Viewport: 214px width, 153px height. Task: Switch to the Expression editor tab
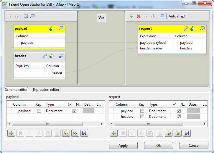46,90
